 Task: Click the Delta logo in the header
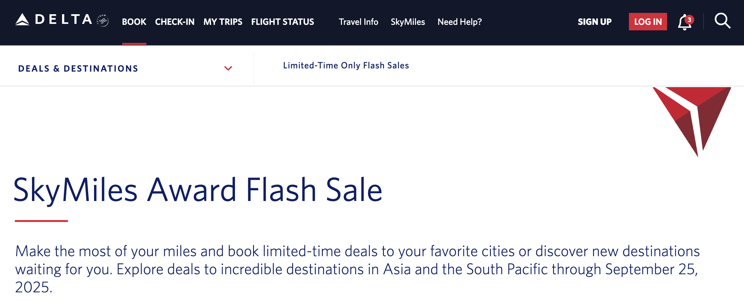tap(54, 20)
